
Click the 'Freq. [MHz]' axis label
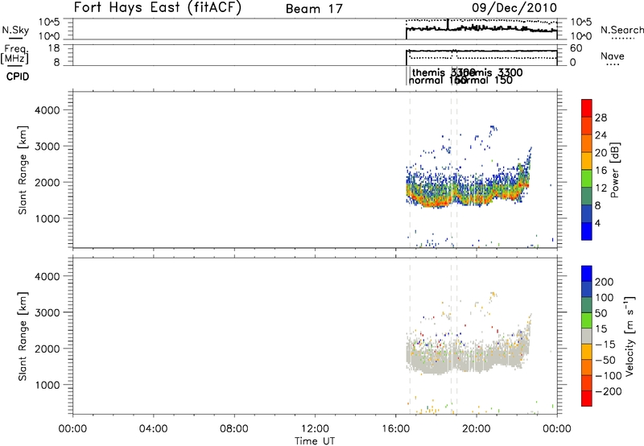point(15,55)
